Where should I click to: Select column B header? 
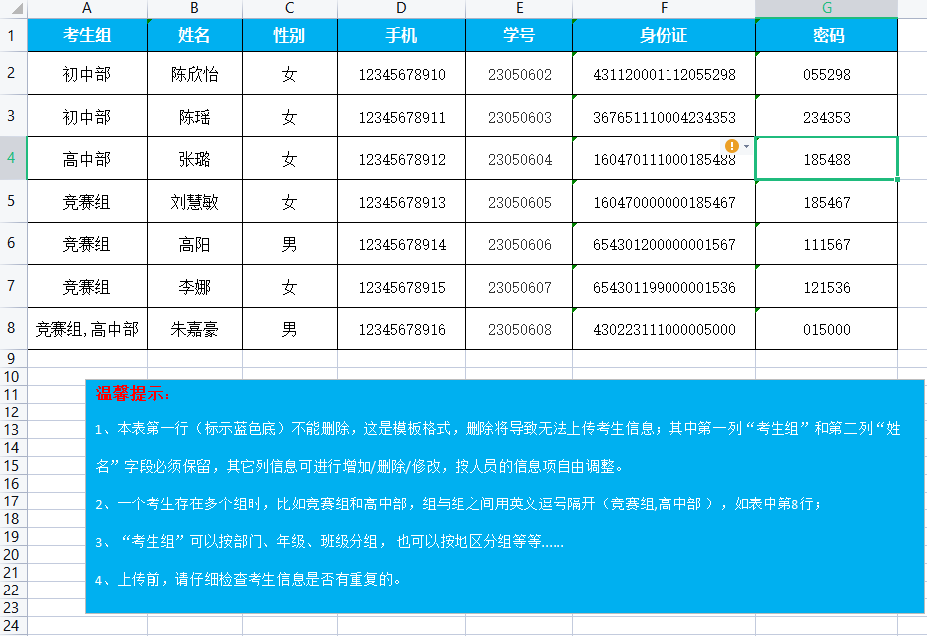(194, 8)
